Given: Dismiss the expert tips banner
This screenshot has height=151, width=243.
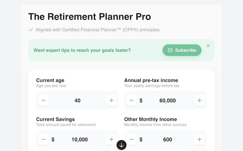Looking at the screenshot, I should pyautogui.click(x=208, y=46).
